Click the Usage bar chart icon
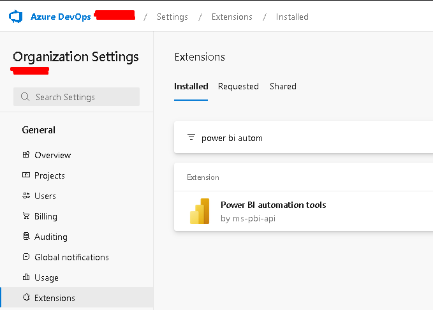 26,277
